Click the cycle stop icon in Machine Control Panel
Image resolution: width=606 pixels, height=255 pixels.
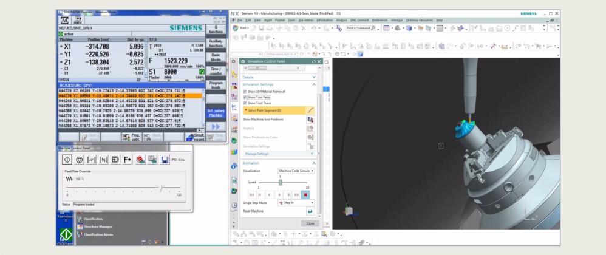point(79,159)
